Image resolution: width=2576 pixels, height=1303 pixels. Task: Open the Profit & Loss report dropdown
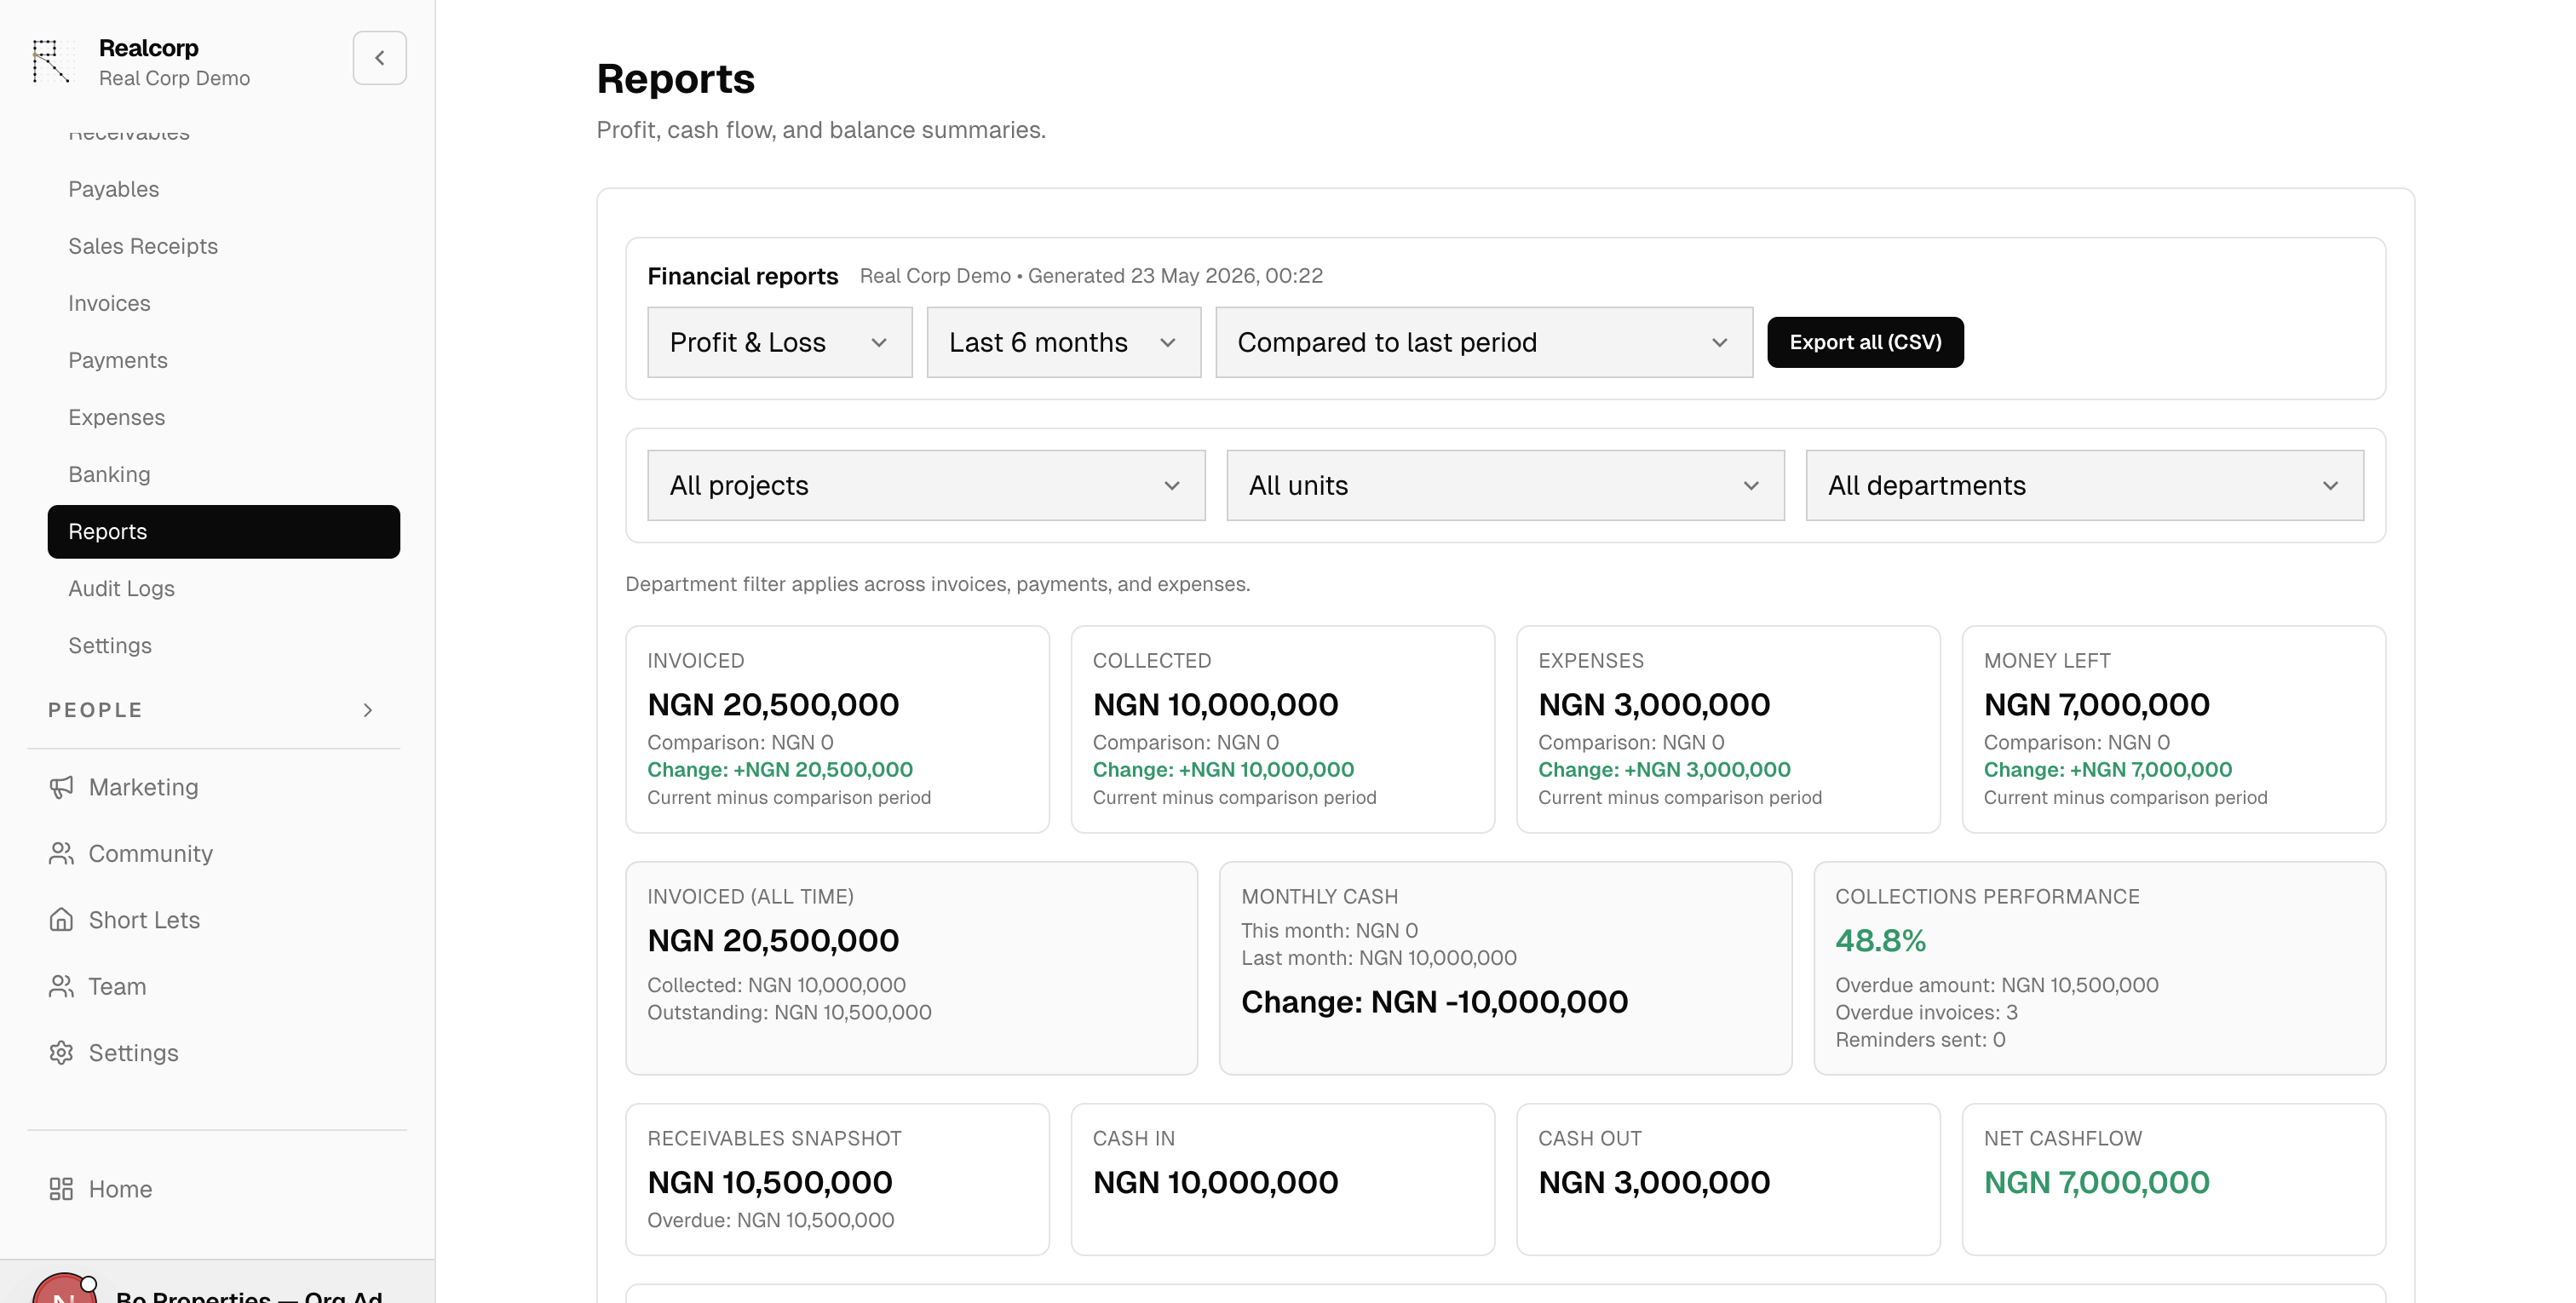(779, 342)
